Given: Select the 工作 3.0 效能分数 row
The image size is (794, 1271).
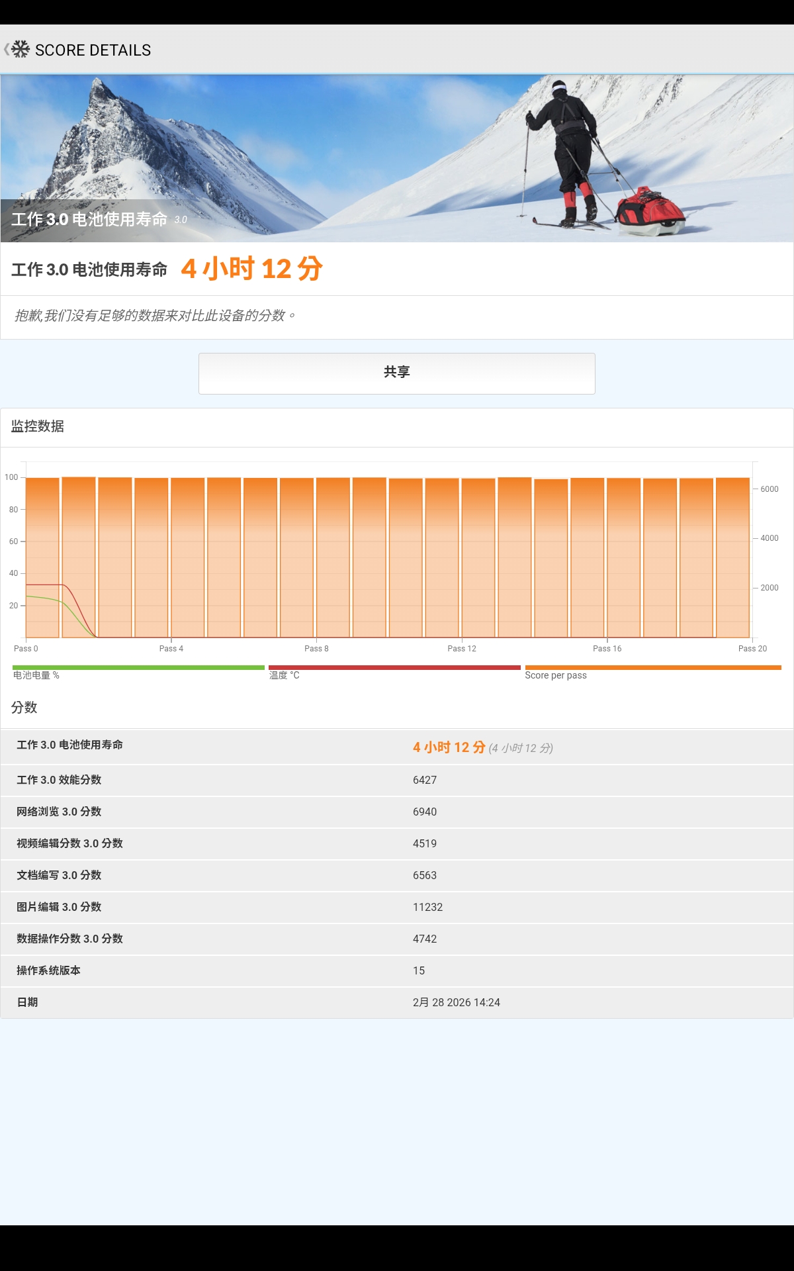Looking at the screenshot, I should tap(397, 780).
